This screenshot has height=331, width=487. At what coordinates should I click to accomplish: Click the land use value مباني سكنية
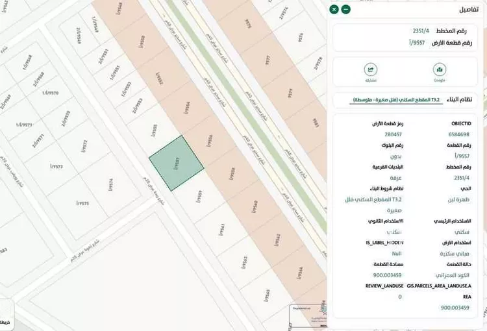(455, 254)
